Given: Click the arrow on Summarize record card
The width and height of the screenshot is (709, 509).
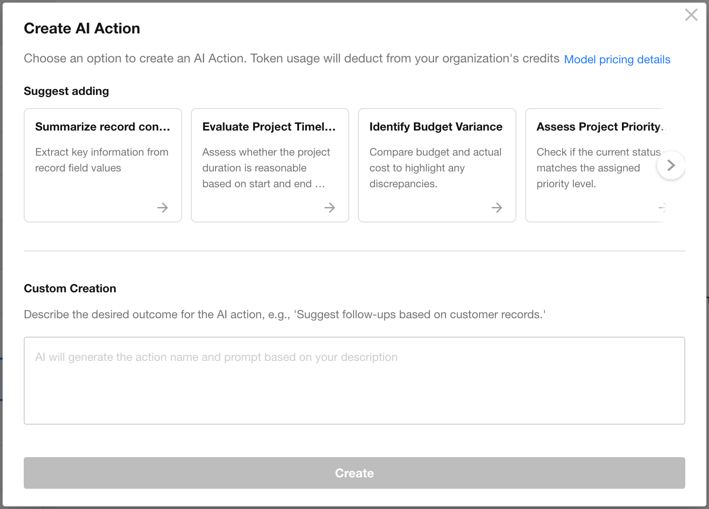Looking at the screenshot, I should point(163,207).
